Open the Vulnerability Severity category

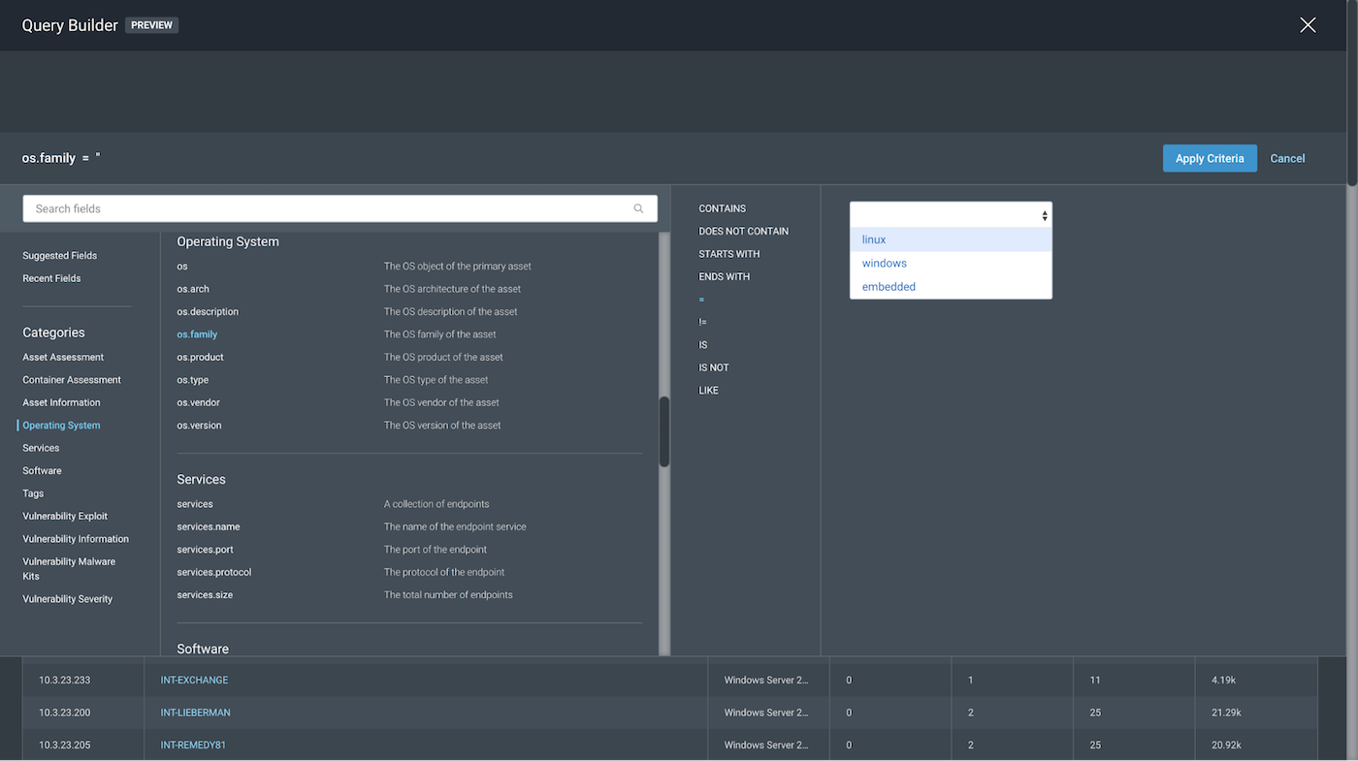click(68, 599)
